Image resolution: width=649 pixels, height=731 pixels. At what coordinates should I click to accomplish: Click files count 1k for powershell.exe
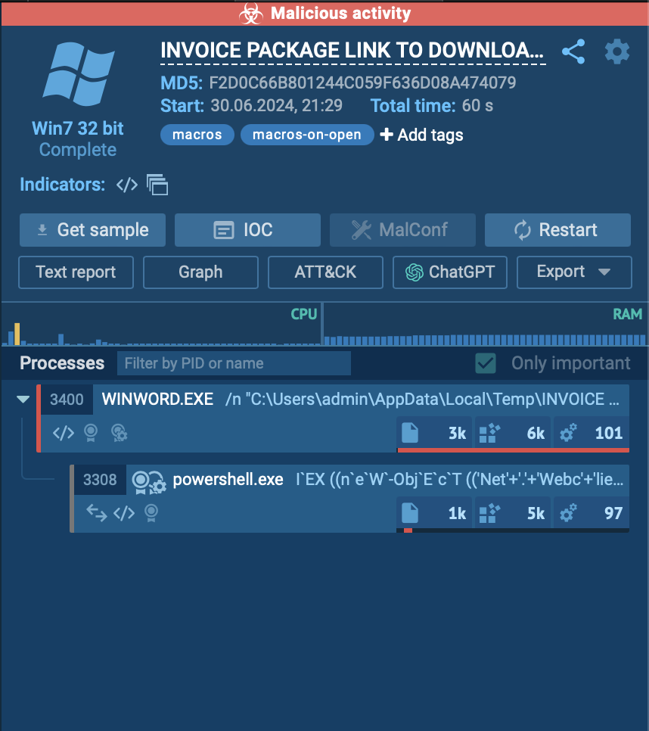tap(434, 513)
